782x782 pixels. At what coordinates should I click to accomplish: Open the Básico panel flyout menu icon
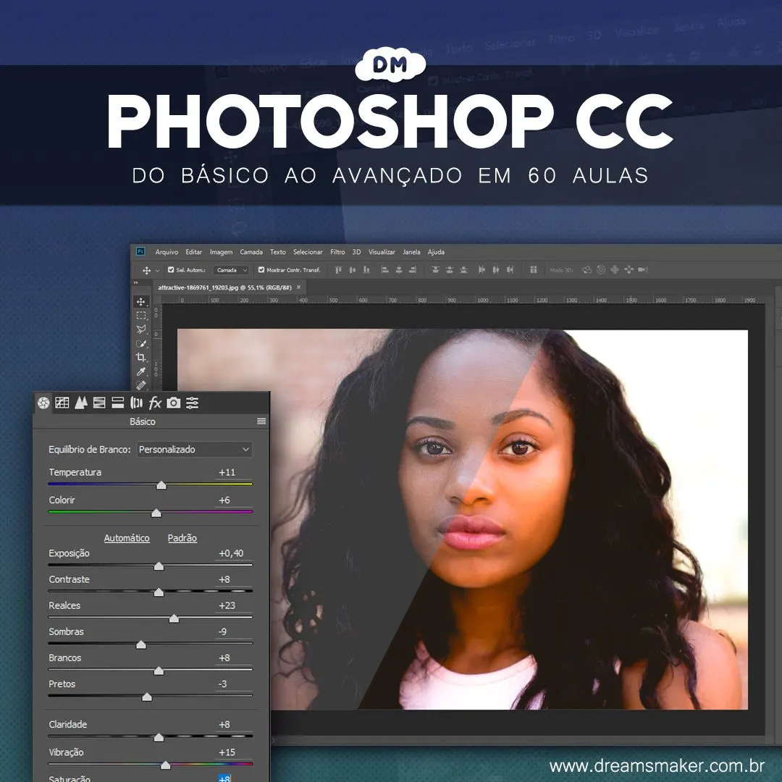coord(261,421)
